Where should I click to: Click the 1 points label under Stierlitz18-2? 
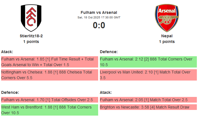(x=31, y=42)
